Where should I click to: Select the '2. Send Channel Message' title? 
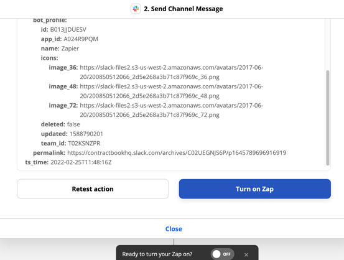click(x=183, y=9)
